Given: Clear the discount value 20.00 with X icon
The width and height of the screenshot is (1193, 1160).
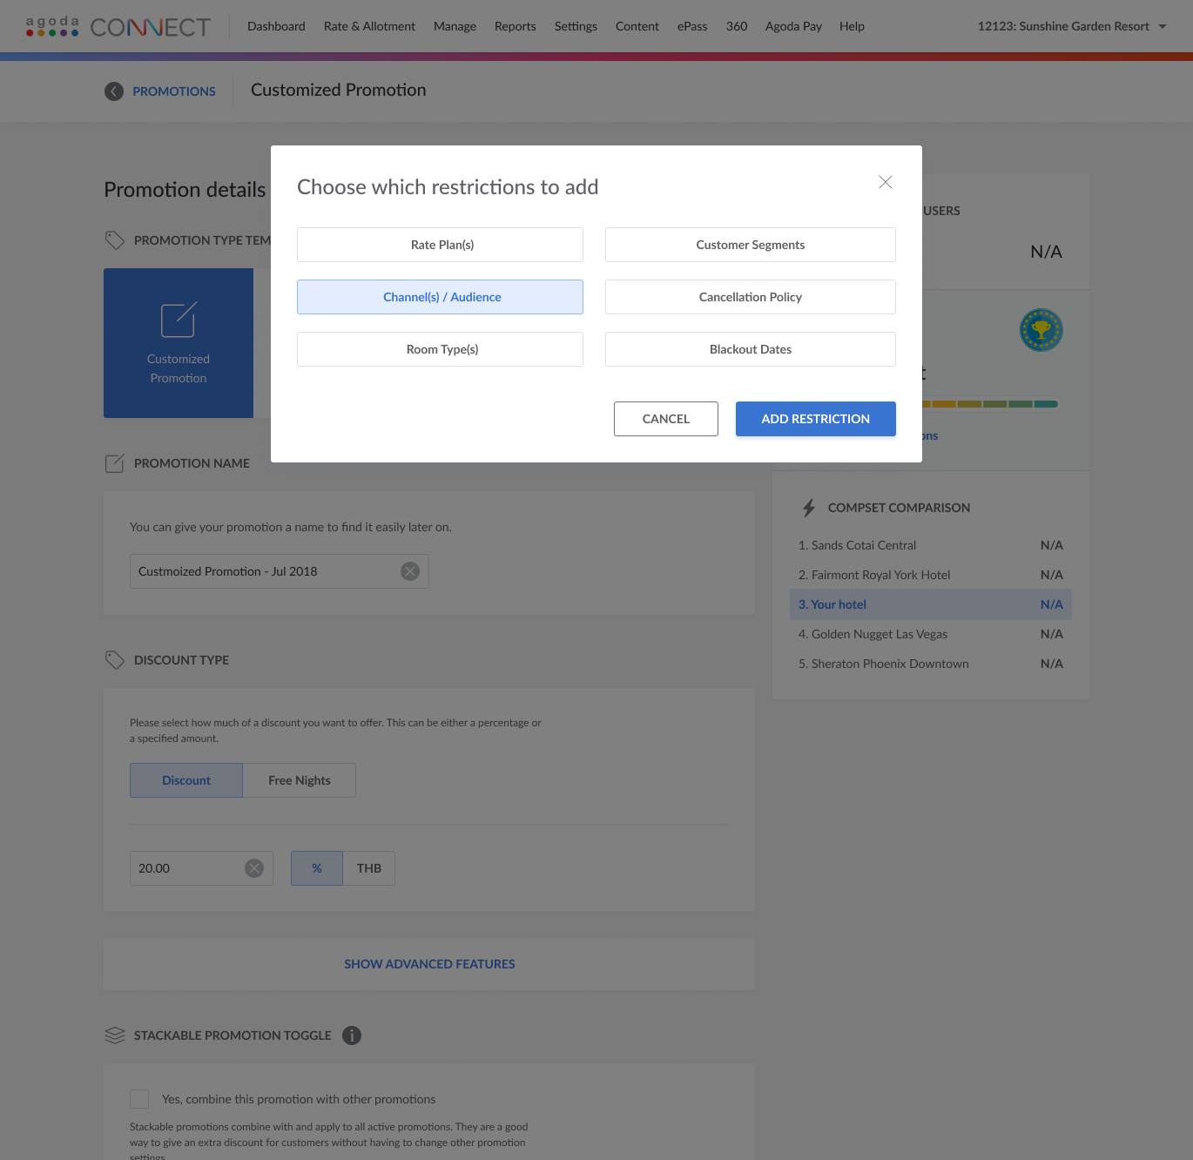Looking at the screenshot, I should tap(254, 868).
